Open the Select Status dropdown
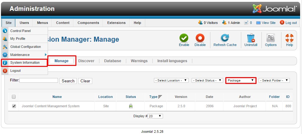 [x=207, y=80]
